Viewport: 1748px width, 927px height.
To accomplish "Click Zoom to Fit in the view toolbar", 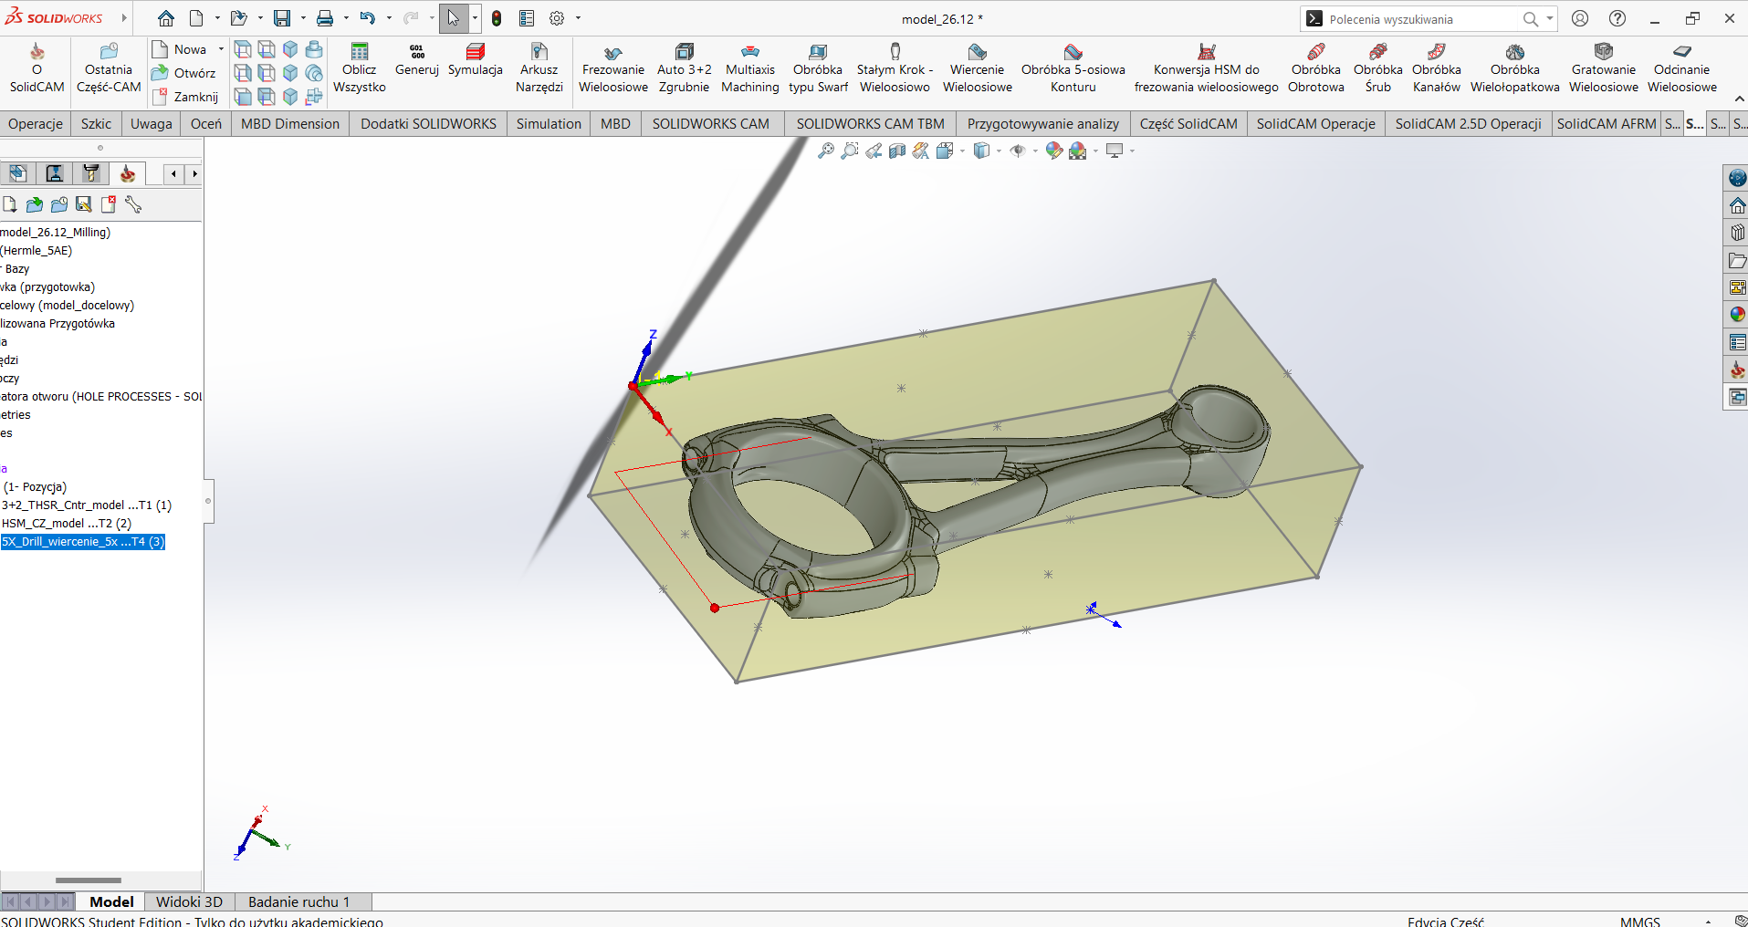I will (826, 151).
